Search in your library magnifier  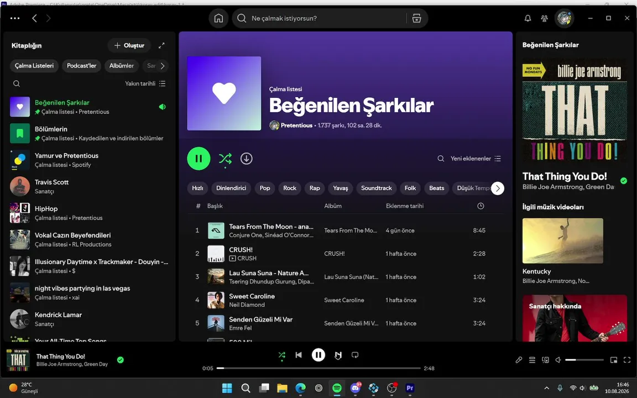[17, 83]
